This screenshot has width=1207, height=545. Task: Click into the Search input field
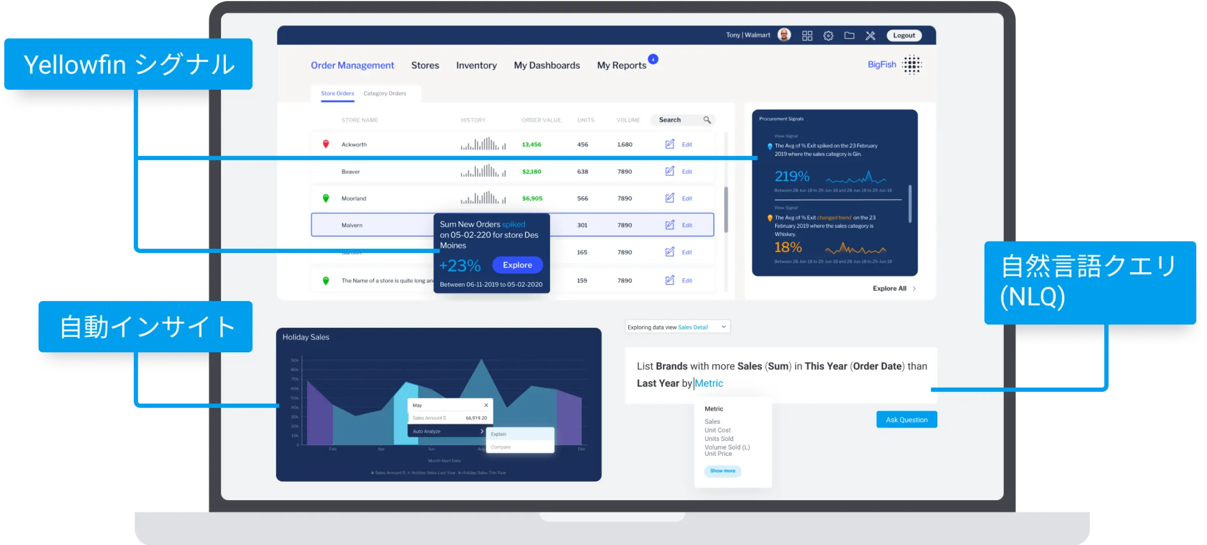pos(675,120)
